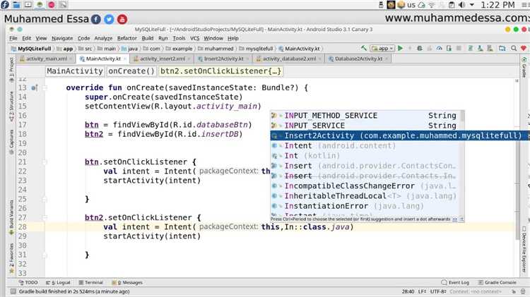Open the Analyze menu
Screen dimensions: 530x297
tap(103, 38)
